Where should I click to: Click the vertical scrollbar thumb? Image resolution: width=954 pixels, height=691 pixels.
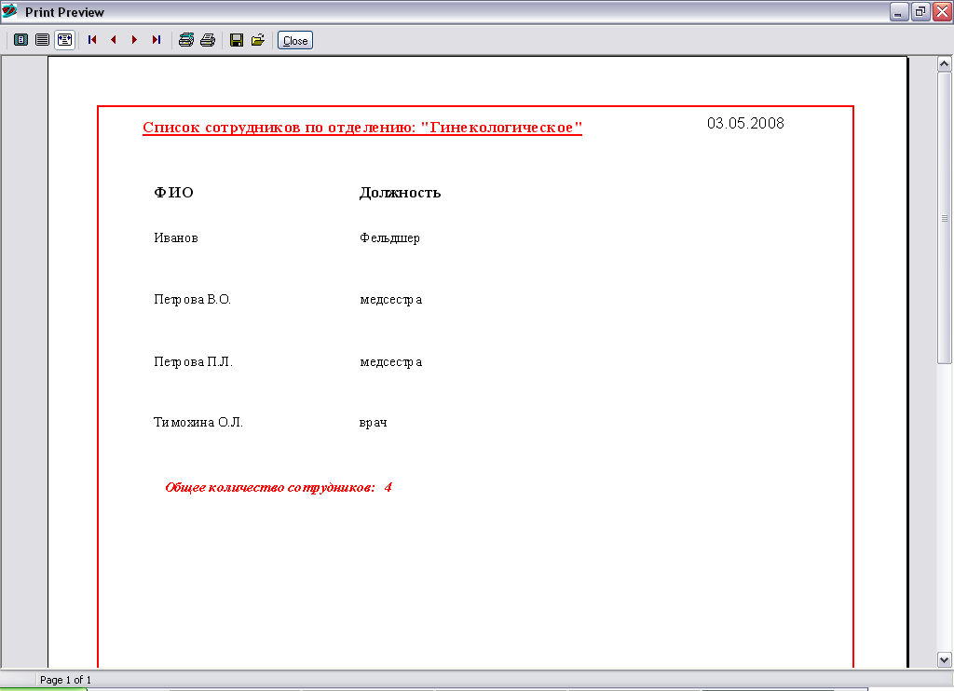click(x=945, y=218)
